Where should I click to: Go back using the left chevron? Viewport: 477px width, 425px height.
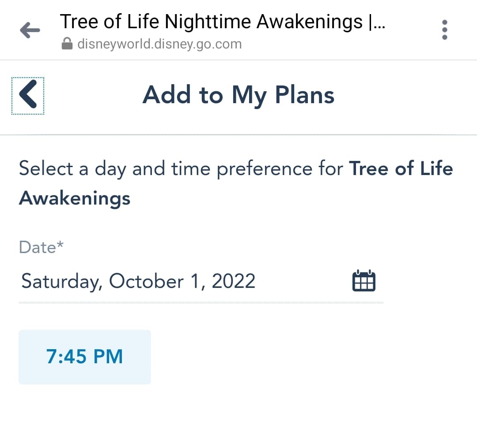[x=28, y=96]
